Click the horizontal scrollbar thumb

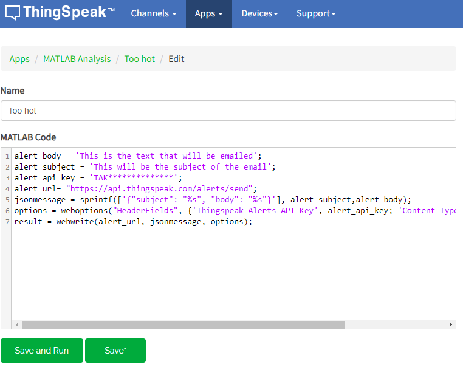pos(183,324)
